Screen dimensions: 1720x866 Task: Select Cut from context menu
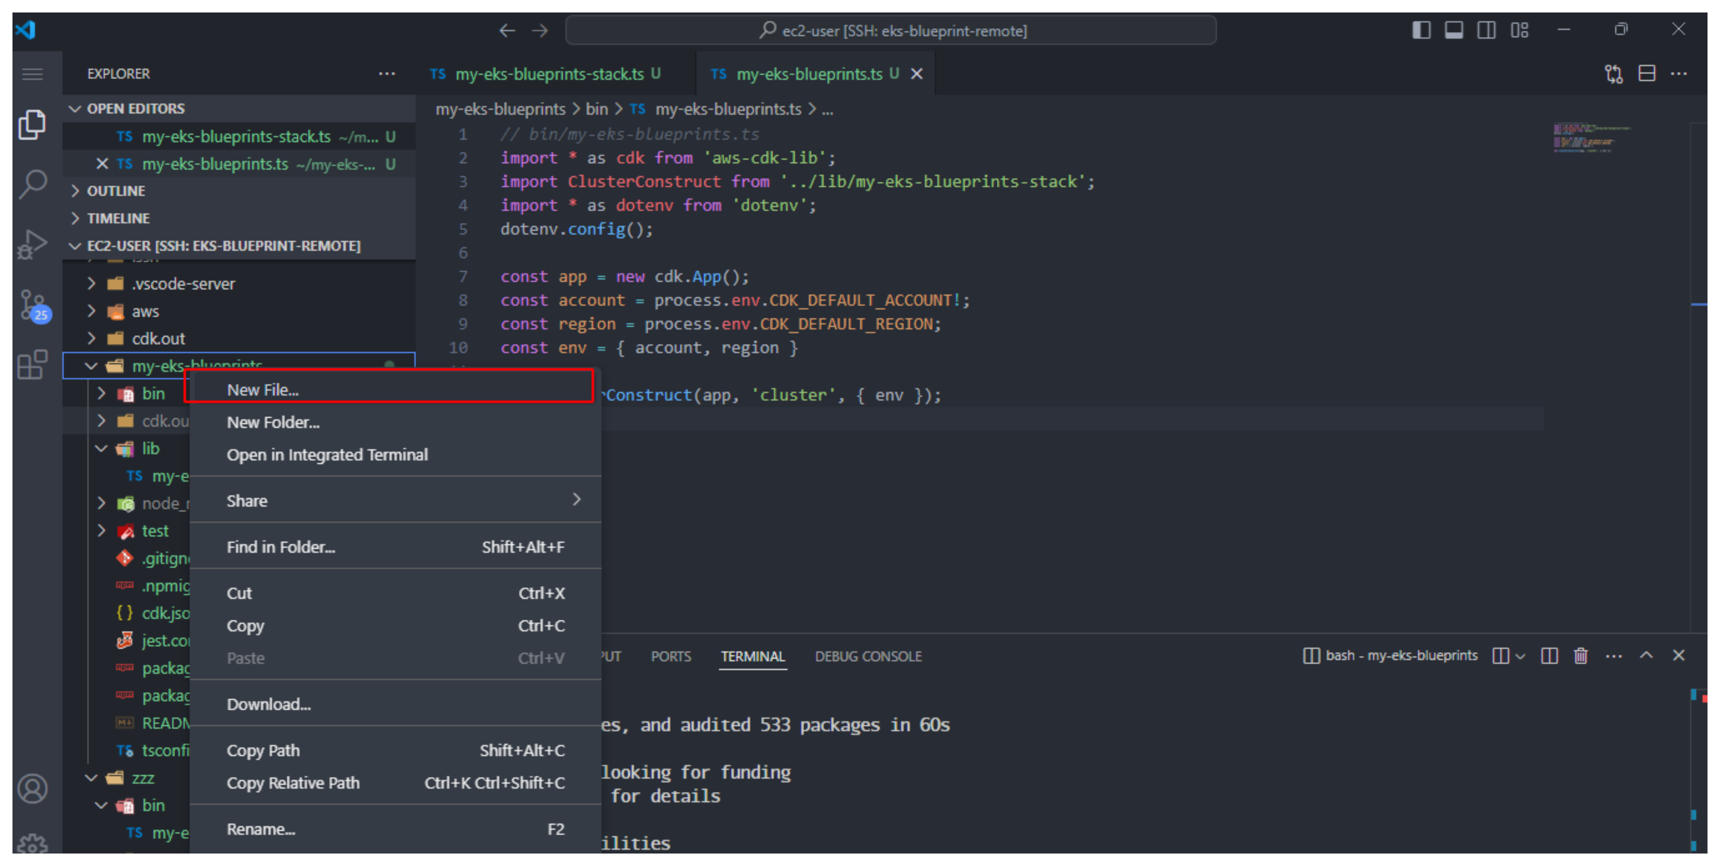pyautogui.click(x=395, y=593)
